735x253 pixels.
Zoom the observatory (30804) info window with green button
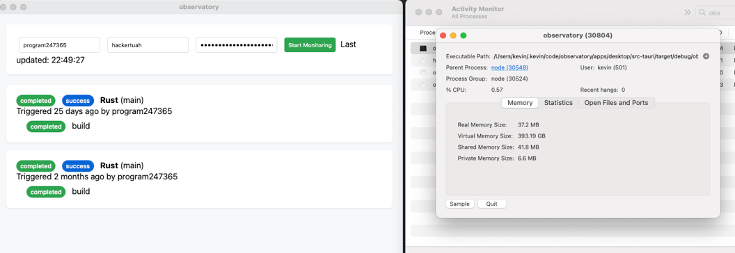coord(464,35)
